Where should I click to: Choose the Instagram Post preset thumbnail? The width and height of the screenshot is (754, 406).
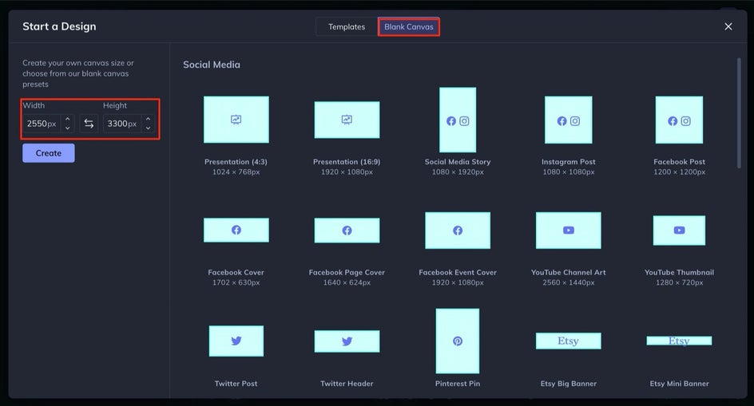(569, 120)
